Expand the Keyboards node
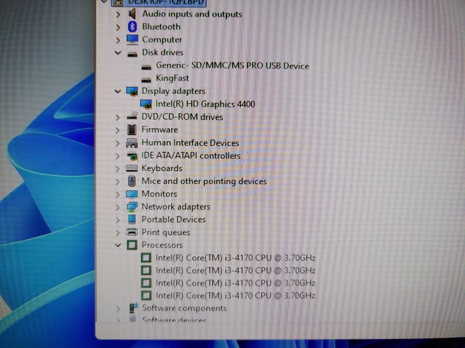Screen dimensions: 465x348 [118, 169]
